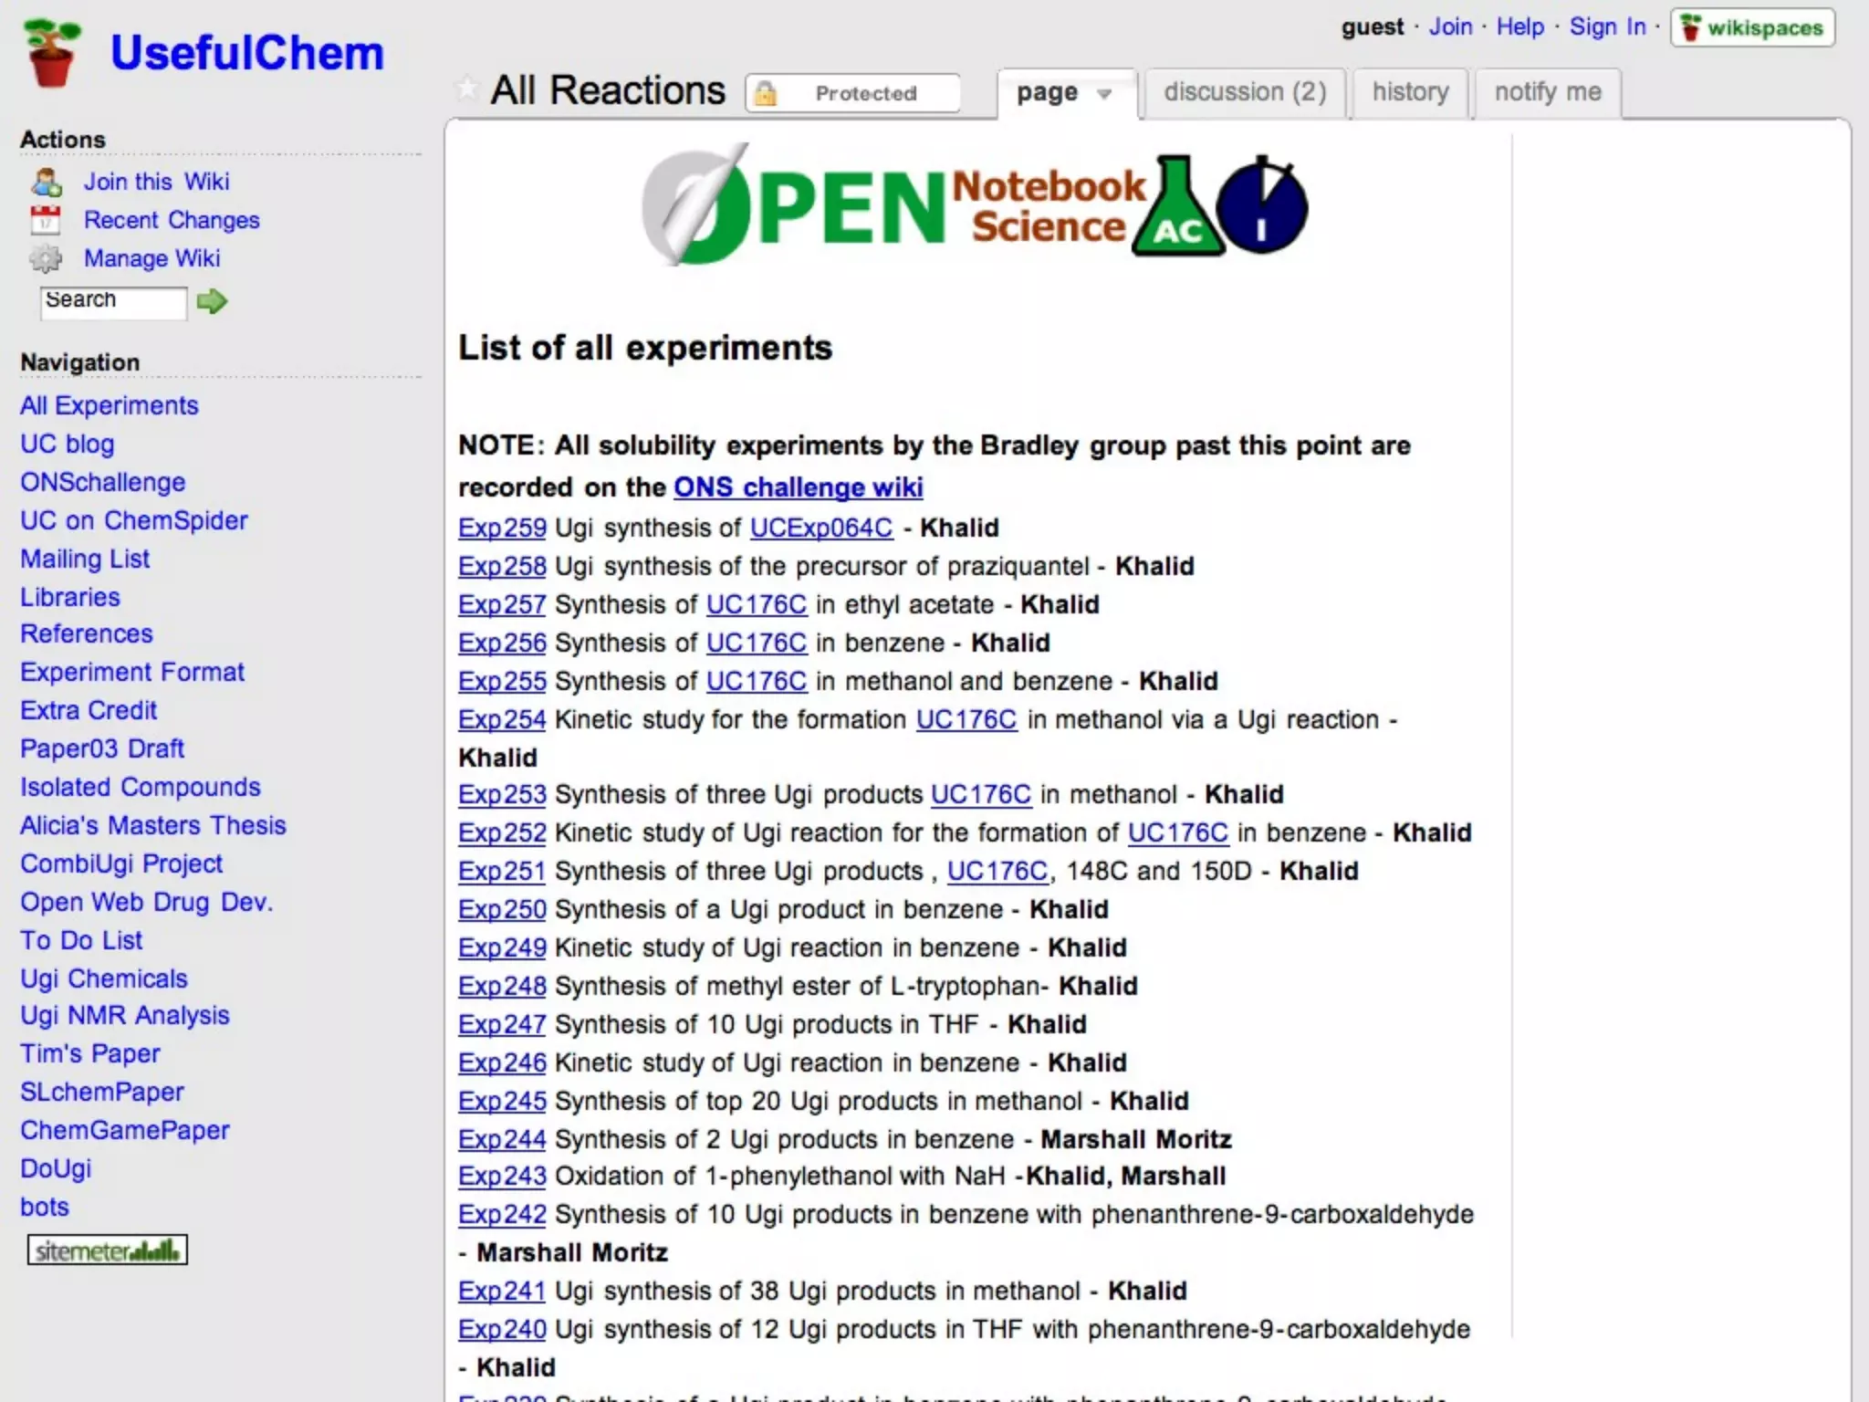Select the notify me tab

pos(1548,92)
